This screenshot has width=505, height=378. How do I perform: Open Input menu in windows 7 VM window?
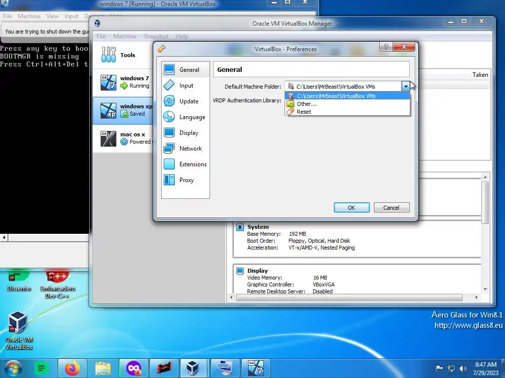click(71, 16)
